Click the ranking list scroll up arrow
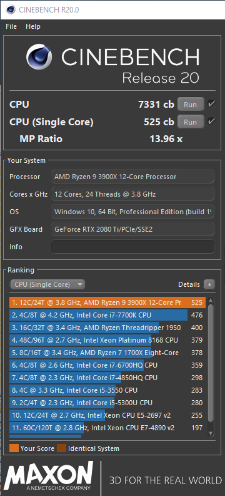The width and height of the screenshot is (225, 496). [x=211, y=301]
